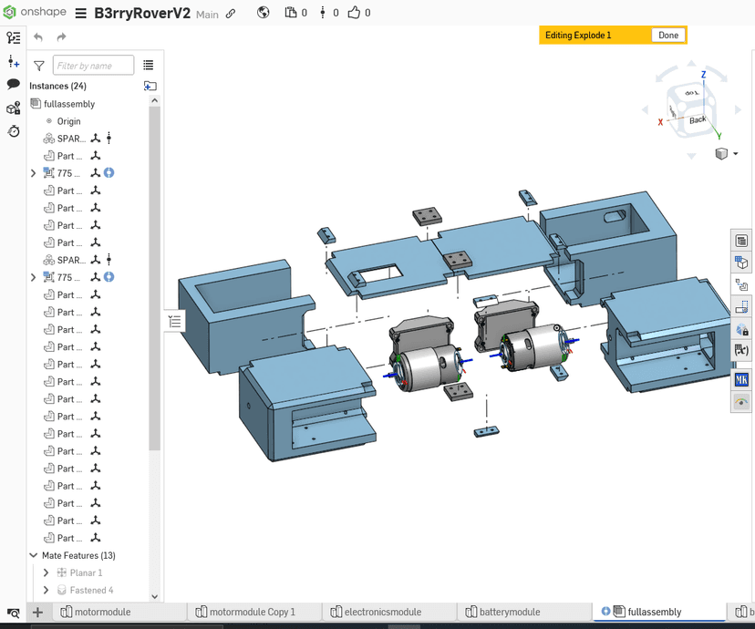This screenshot has width=755, height=629.
Task: Click the like thumbs-up icon
Action: tap(354, 14)
